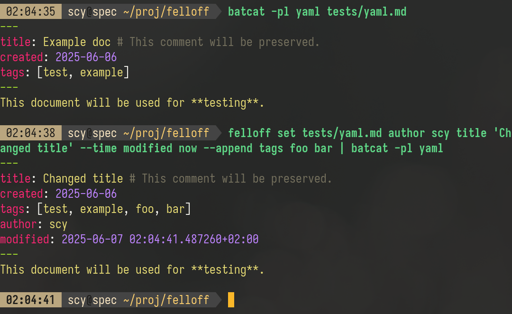Click 'Changed title' value in second output
The image size is (512, 314).
pyautogui.click(x=83, y=179)
